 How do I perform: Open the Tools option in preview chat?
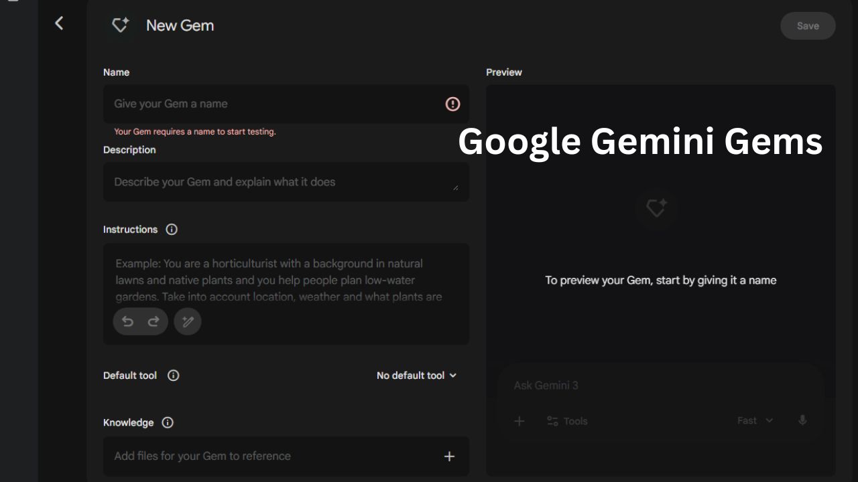tap(566, 421)
